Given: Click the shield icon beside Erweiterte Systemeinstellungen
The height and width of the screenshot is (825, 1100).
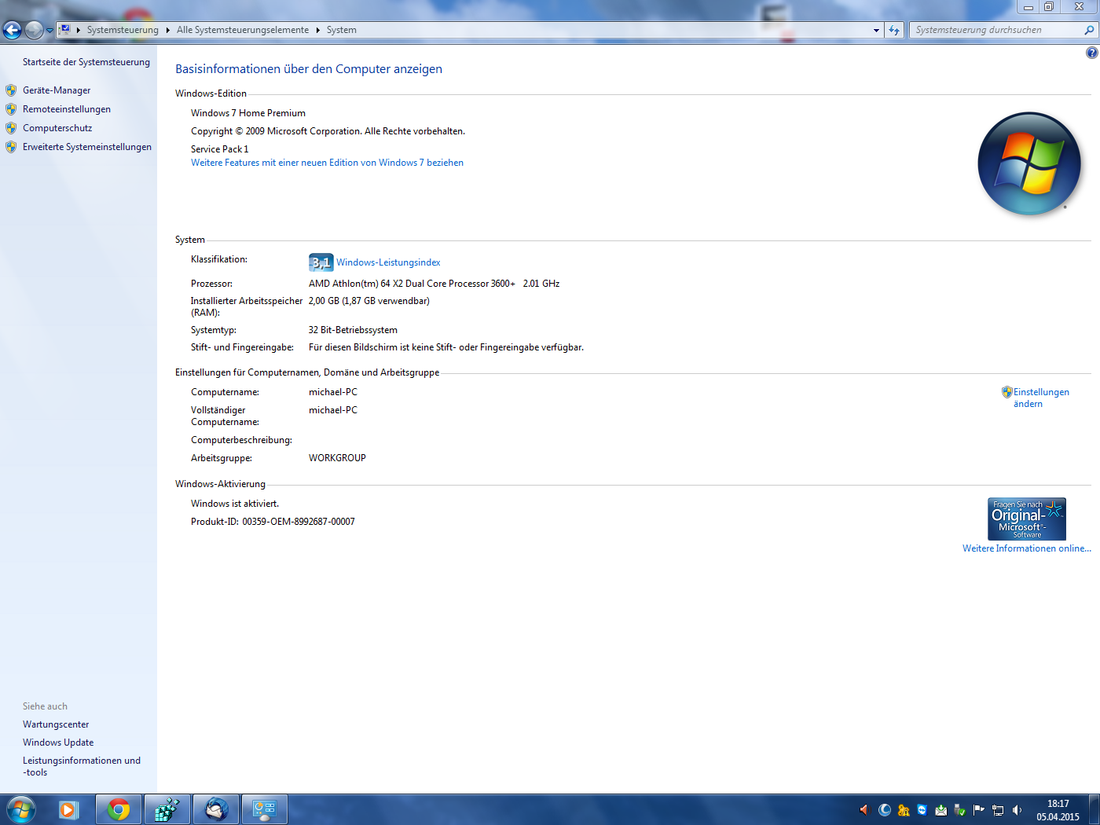Looking at the screenshot, I should click(11, 147).
